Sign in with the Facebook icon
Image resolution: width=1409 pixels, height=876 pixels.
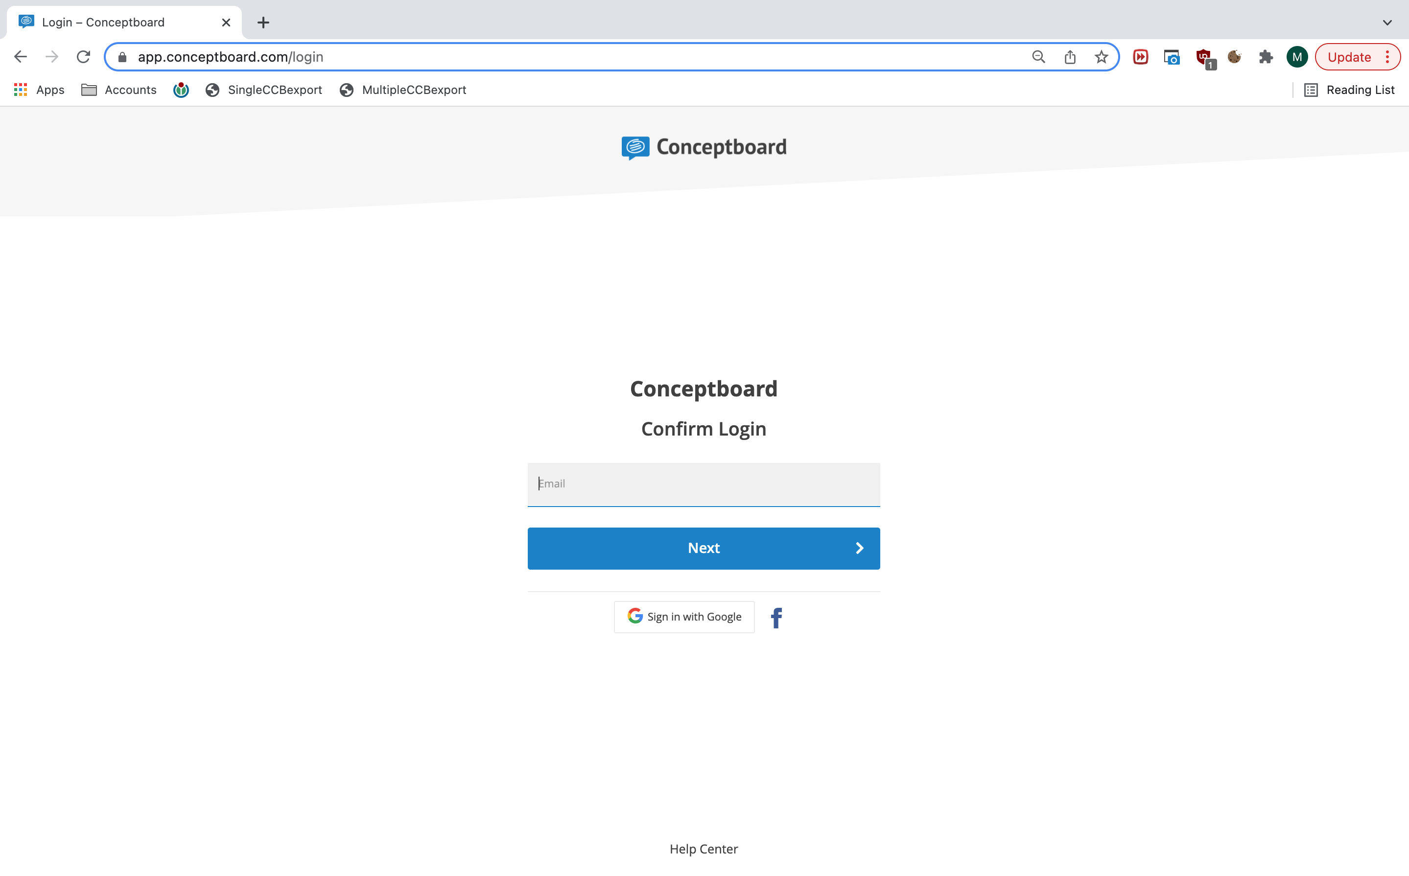click(776, 618)
